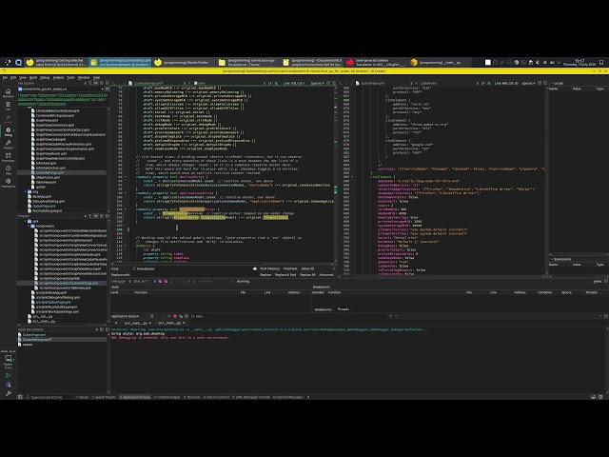
Task: Click the locator search field in status bar
Action: point(49,397)
